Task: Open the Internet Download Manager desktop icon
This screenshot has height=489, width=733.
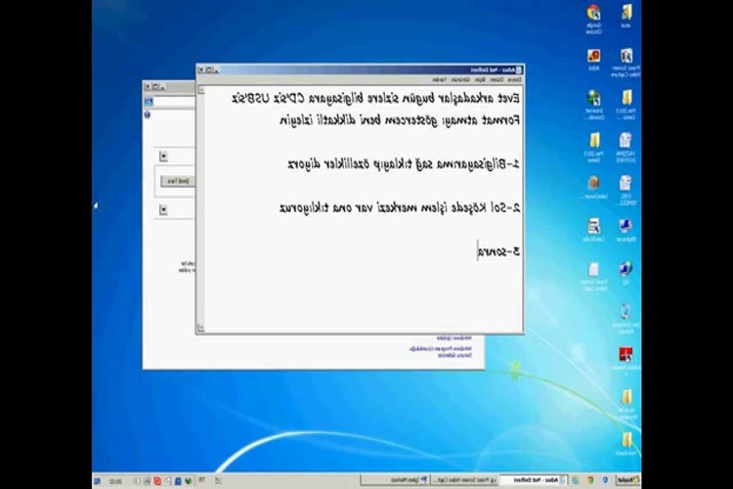Action: 593,99
